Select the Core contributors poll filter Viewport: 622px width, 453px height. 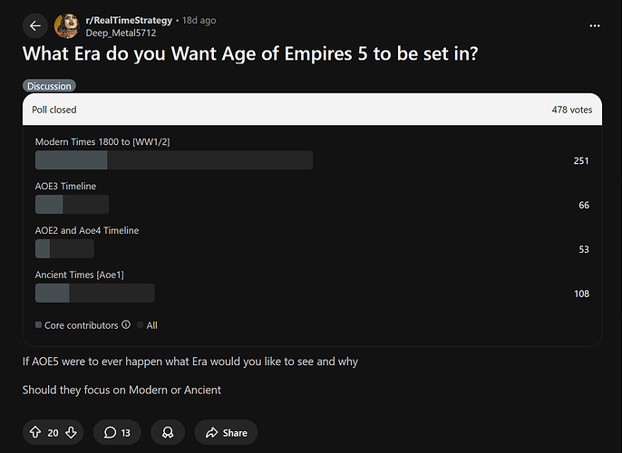pos(77,324)
